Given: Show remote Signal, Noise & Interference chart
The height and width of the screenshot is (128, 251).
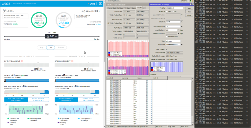Looking at the screenshot, I should click(x=89, y=100).
